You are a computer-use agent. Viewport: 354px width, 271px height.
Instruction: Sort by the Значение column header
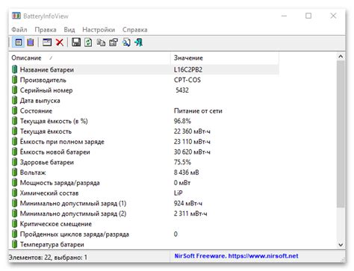coord(225,57)
